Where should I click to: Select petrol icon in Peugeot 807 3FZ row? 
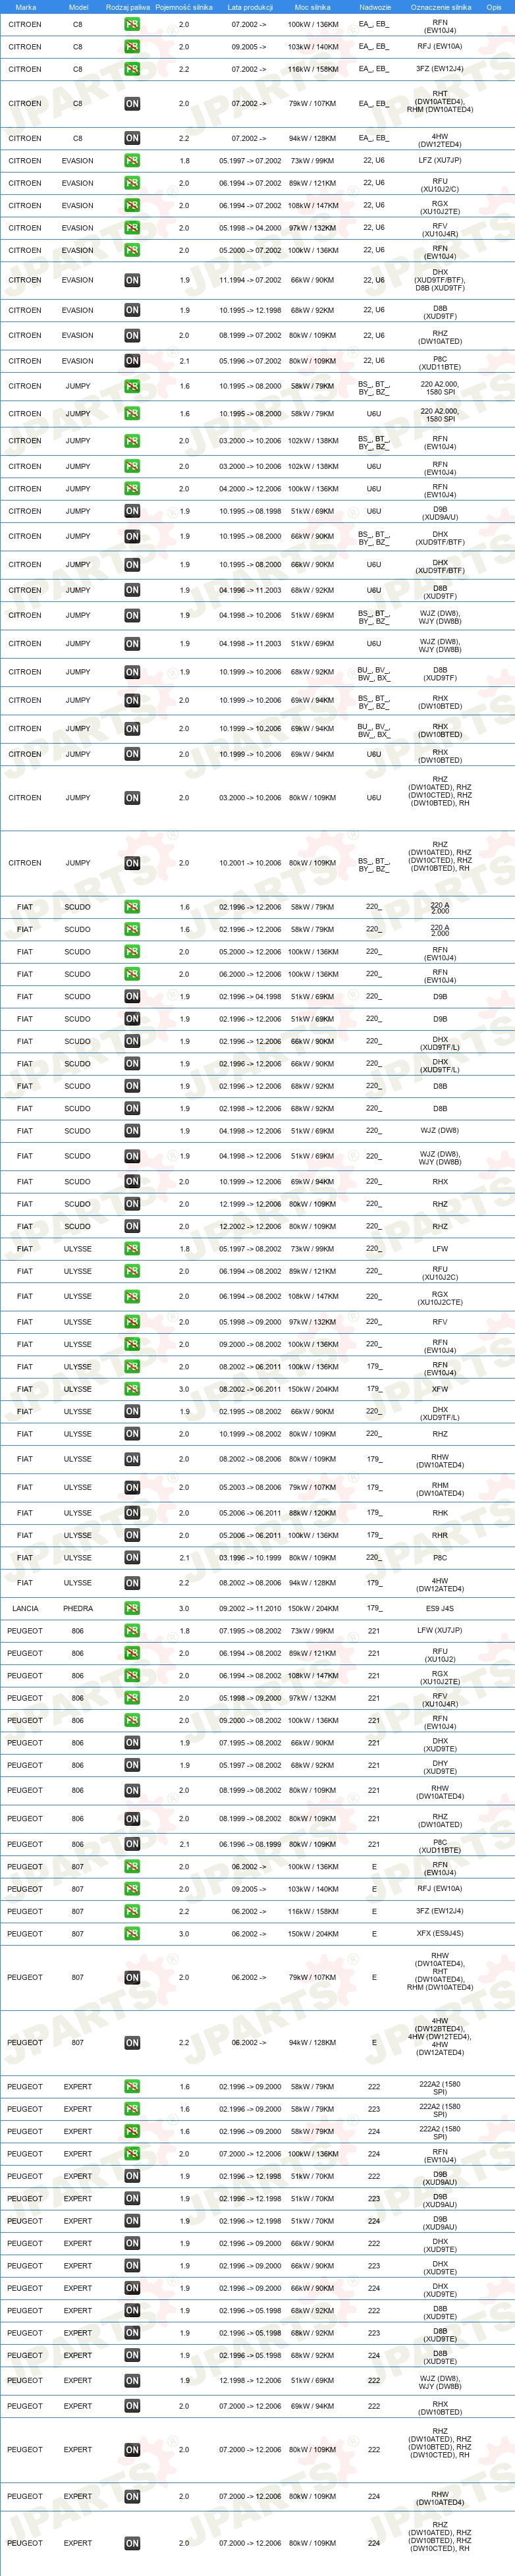pyautogui.click(x=132, y=1912)
